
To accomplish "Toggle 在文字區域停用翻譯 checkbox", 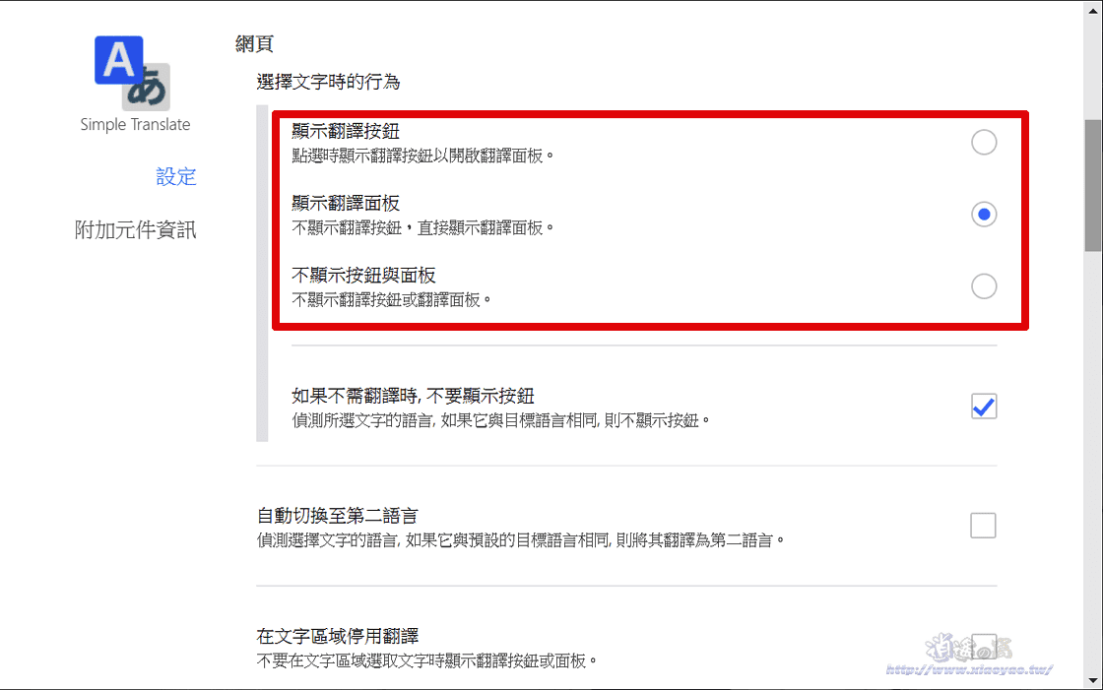I will pos(983,645).
